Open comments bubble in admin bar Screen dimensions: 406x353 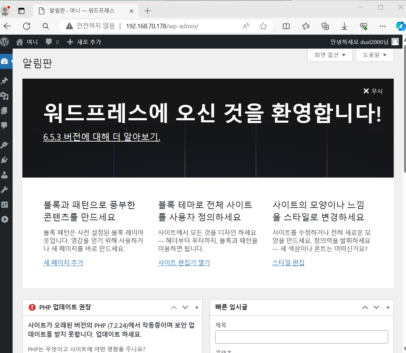click(x=52, y=42)
